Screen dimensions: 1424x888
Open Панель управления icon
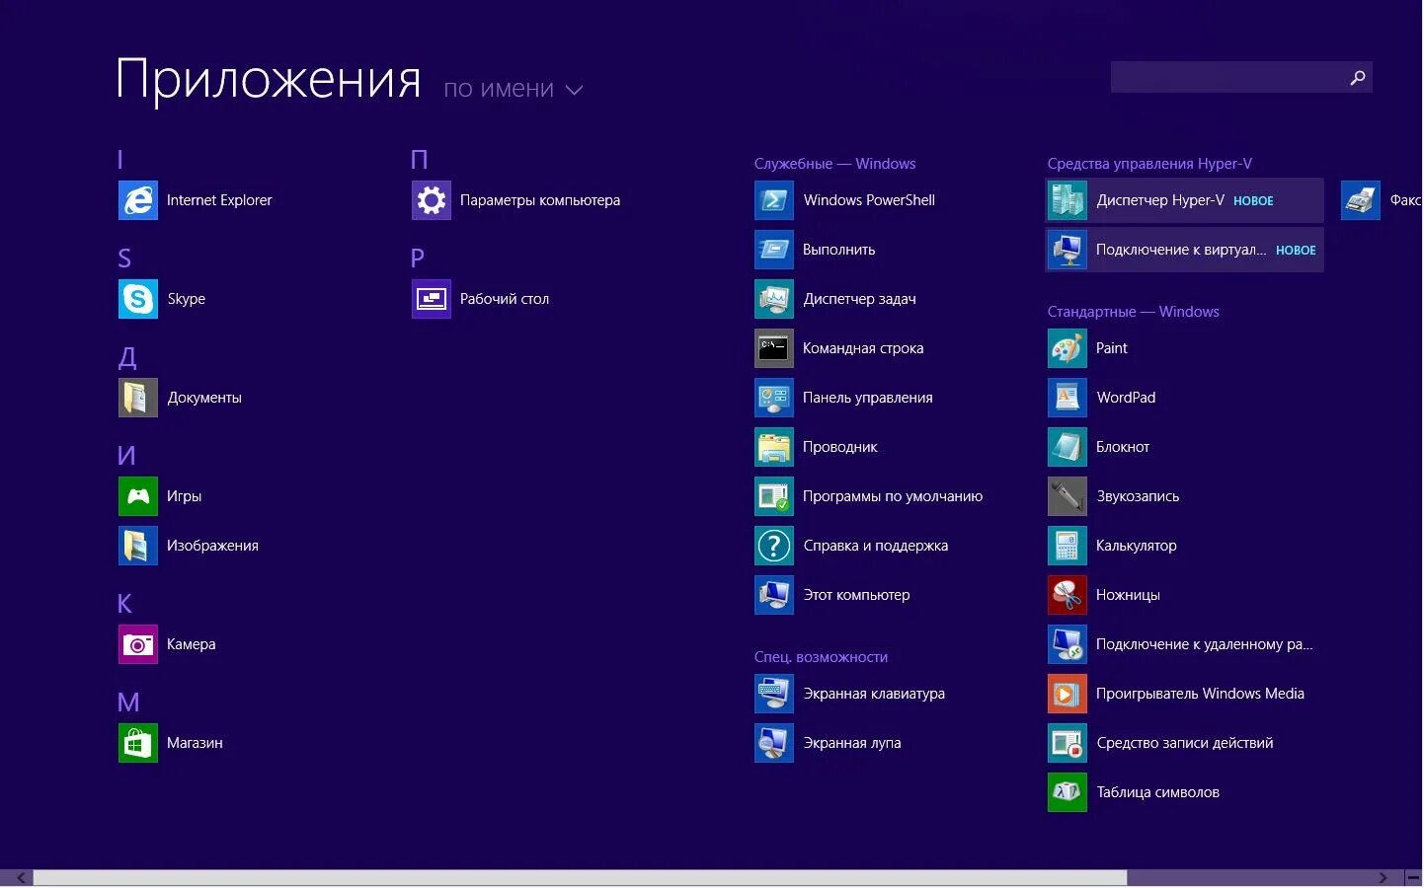(774, 398)
